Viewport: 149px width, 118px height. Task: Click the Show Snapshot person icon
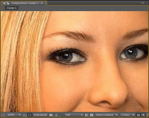click(56, 115)
